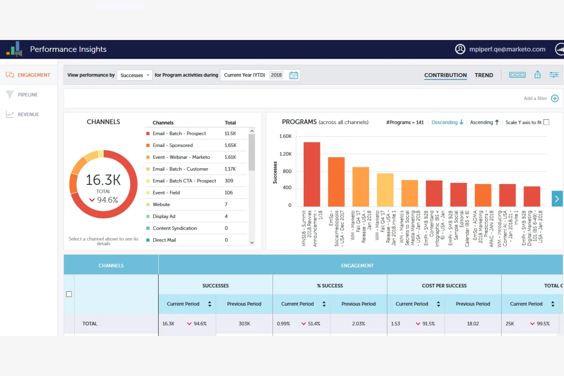Click the MNS18 Summit tallest red bar

click(312, 174)
